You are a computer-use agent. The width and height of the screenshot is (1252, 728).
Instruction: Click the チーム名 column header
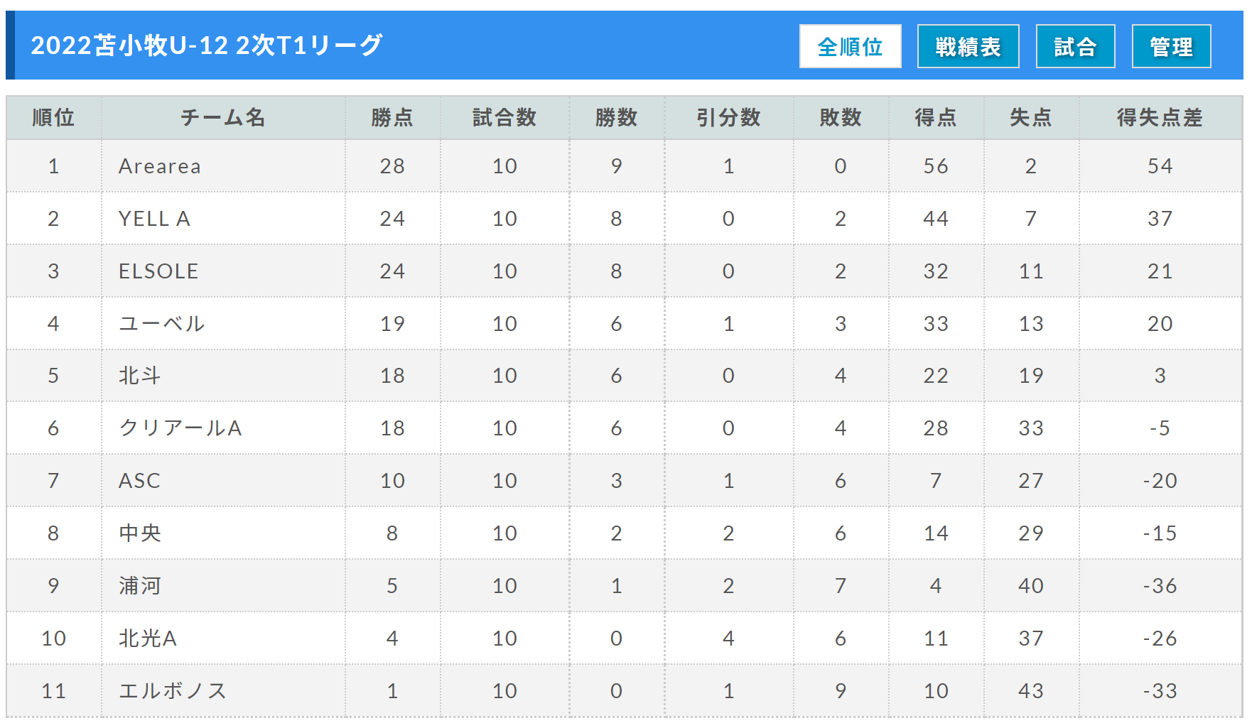coord(222,117)
